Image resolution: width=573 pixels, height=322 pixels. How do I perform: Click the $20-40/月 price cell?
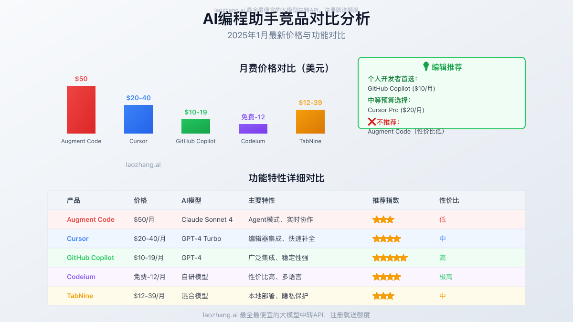click(150, 239)
